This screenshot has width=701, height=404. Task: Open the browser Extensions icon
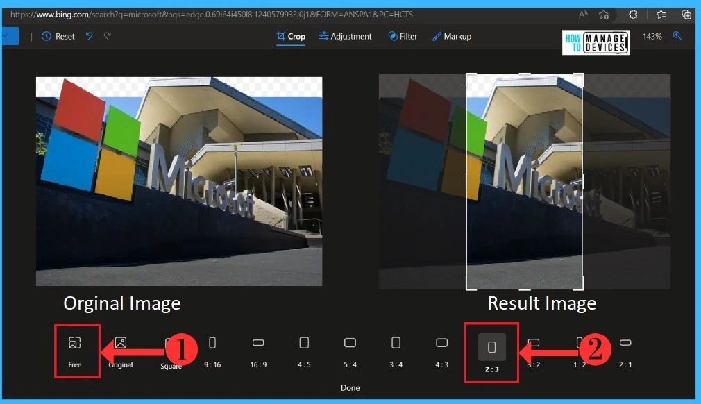(x=633, y=15)
